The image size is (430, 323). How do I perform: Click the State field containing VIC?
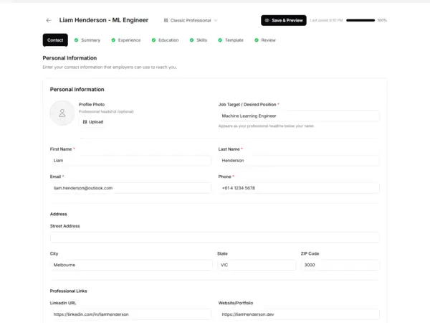click(257, 265)
